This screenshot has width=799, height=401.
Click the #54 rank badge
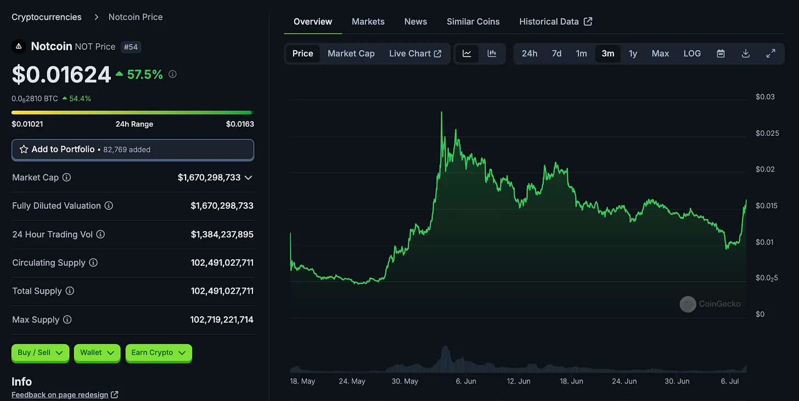click(131, 47)
